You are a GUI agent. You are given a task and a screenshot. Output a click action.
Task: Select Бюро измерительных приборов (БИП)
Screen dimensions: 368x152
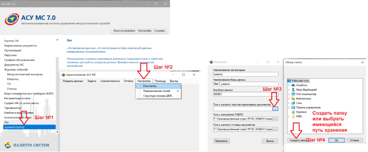(29, 94)
